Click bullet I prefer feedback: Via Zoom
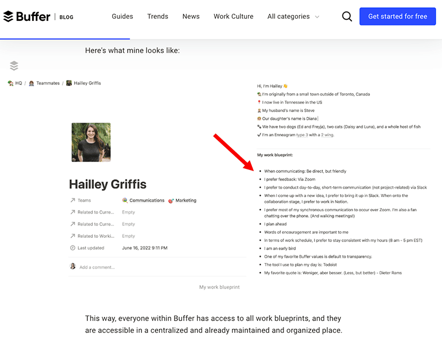442x341 pixels. pos(290,179)
